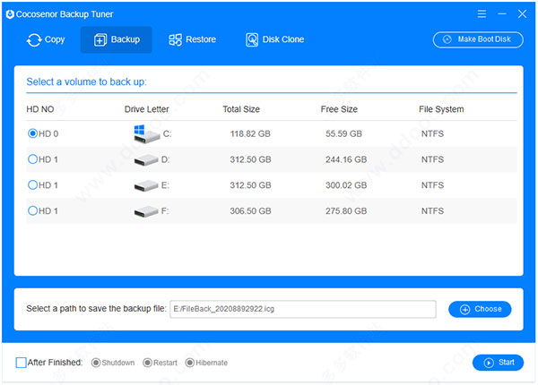Click the 312.50 GB cell in E: row
538x385 pixels.
tap(250, 185)
